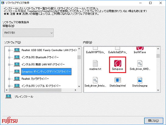The width and height of the screenshot is (166, 125).
Task: Select the Eula0816PTG.tx_ file icon
Action: coord(95,48)
